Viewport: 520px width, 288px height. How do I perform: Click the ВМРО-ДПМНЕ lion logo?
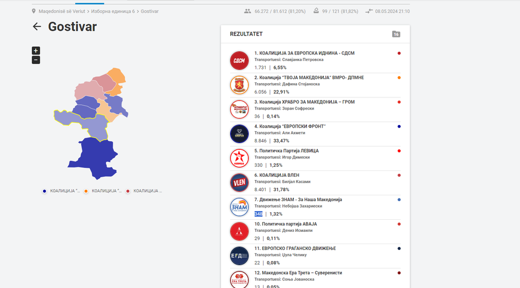point(239,85)
